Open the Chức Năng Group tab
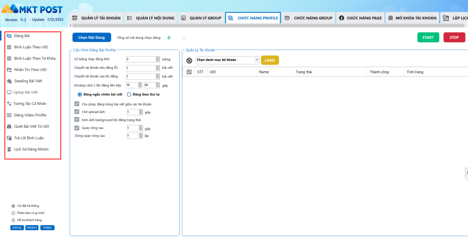This screenshot has width=468, height=237. 308,18
